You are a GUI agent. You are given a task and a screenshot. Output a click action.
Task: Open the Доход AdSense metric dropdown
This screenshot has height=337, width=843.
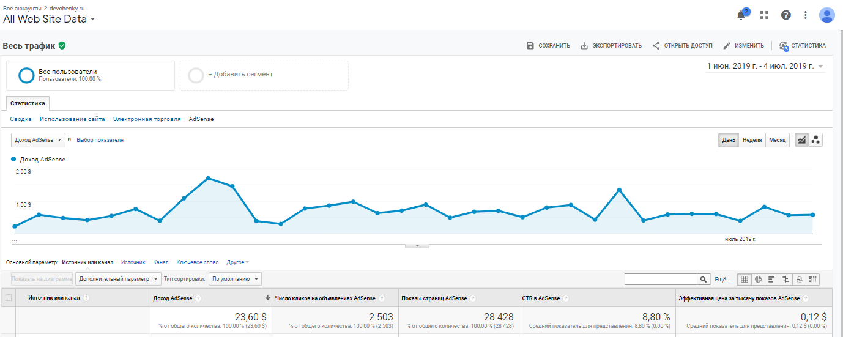tap(38, 140)
